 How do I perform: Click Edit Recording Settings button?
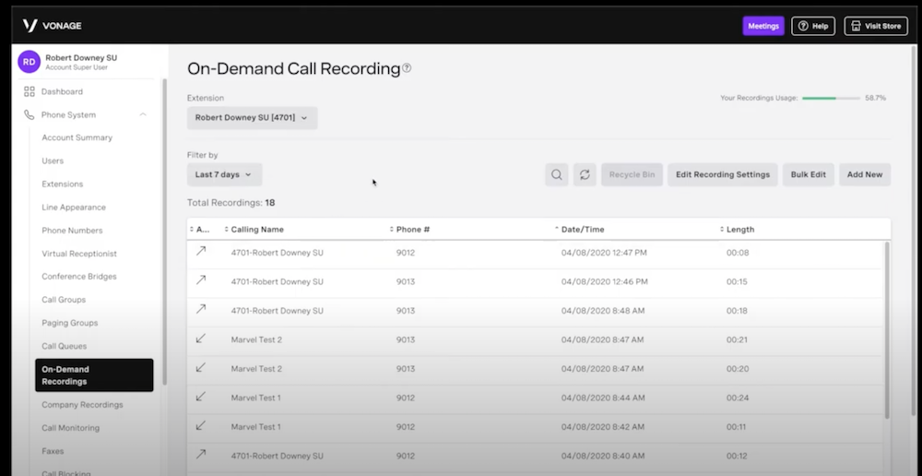pyautogui.click(x=723, y=174)
